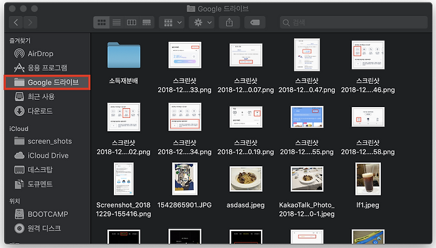436x248 pixels.
Task: Select 원격 디스크 in the sidebar
Action: (x=47, y=228)
